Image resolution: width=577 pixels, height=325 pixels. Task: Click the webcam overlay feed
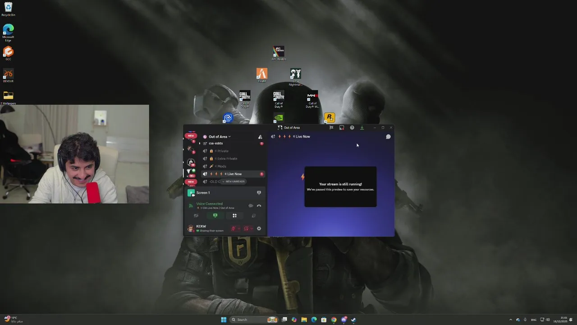(74, 154)
